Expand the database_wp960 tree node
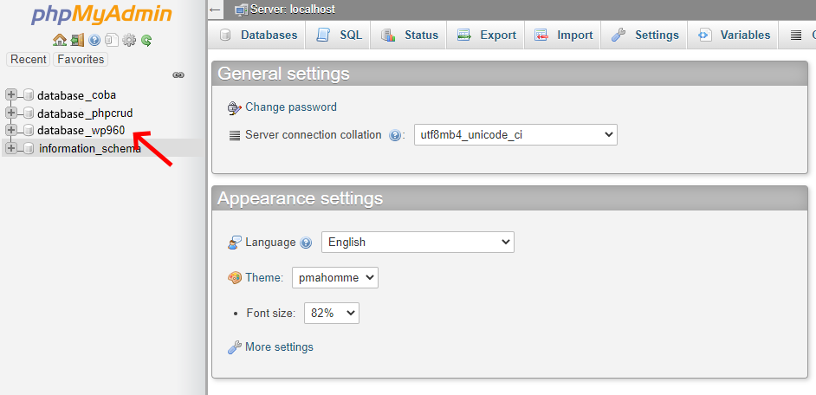 [x=11, y=130]
